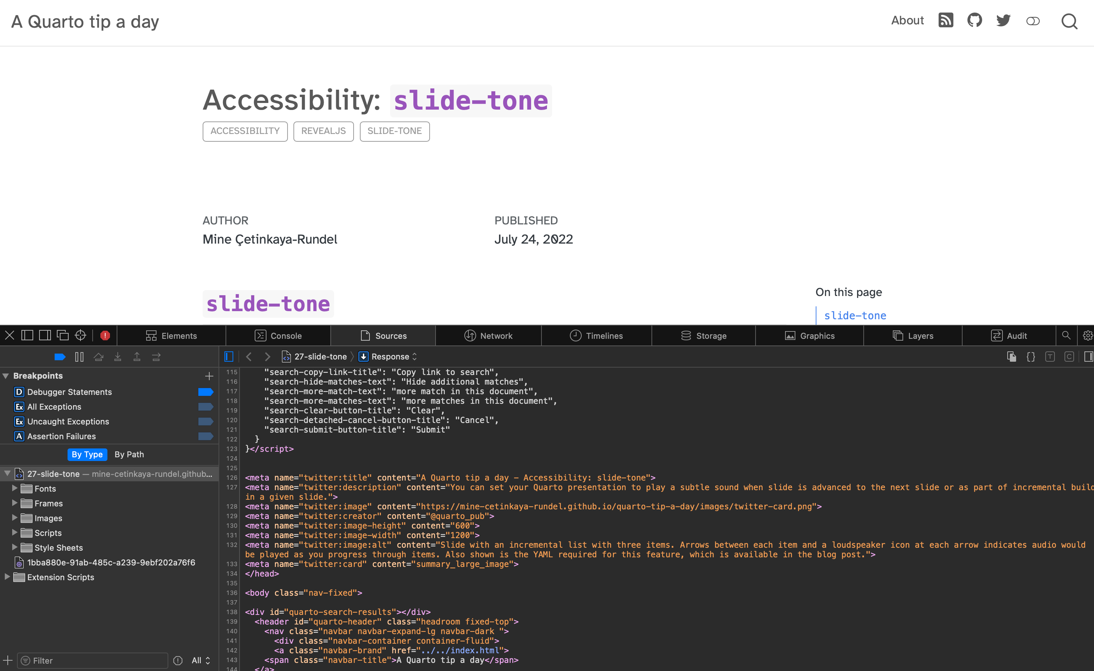1094x671 pixels.
Task: Start element selection crosshair tool
Action: [x=80, y=335]
